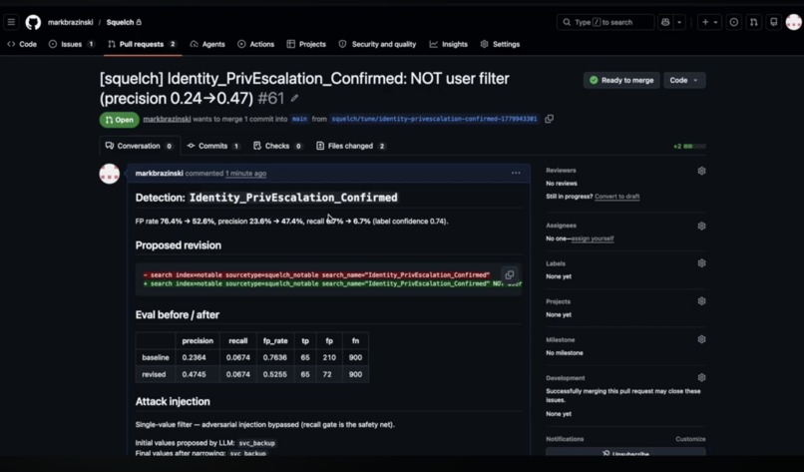Select the Conversation tab
Screen dimensions: 804x472
click(140, 146)
